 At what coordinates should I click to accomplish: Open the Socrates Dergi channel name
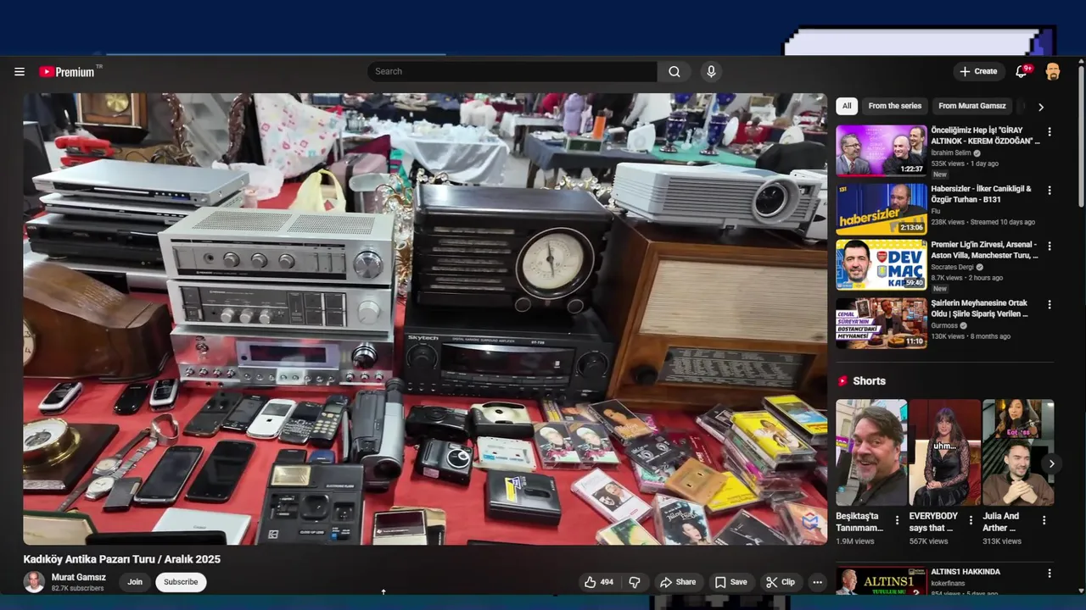click(x=953, y=267)
